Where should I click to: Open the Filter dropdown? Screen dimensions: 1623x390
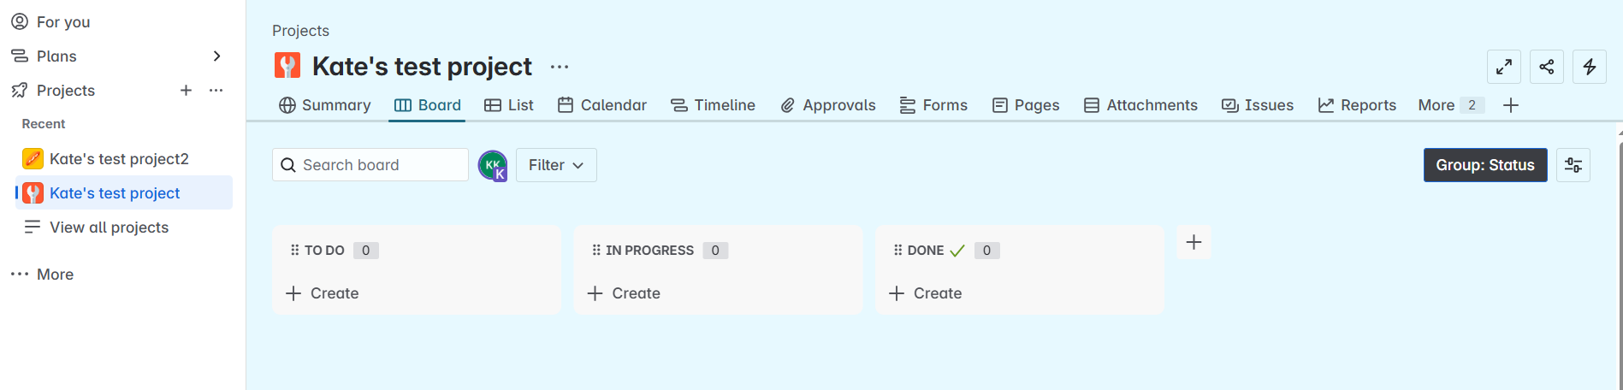(556, 165)
